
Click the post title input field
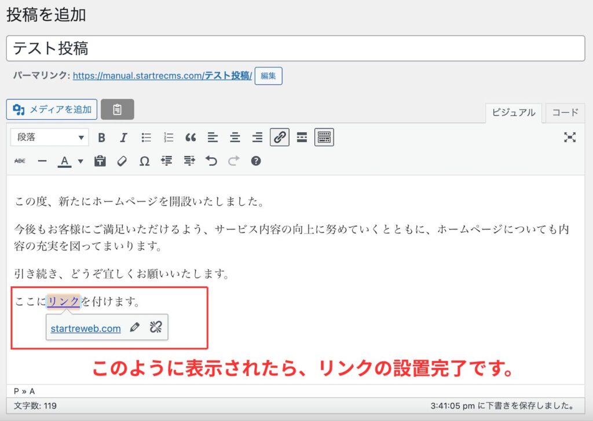coord(295,49)
